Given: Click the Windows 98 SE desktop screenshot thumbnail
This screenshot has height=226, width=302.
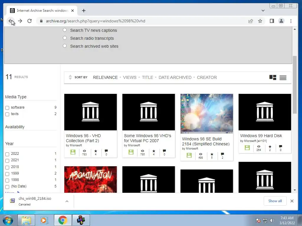Looking at the screenshot, I should pos(207,114).
